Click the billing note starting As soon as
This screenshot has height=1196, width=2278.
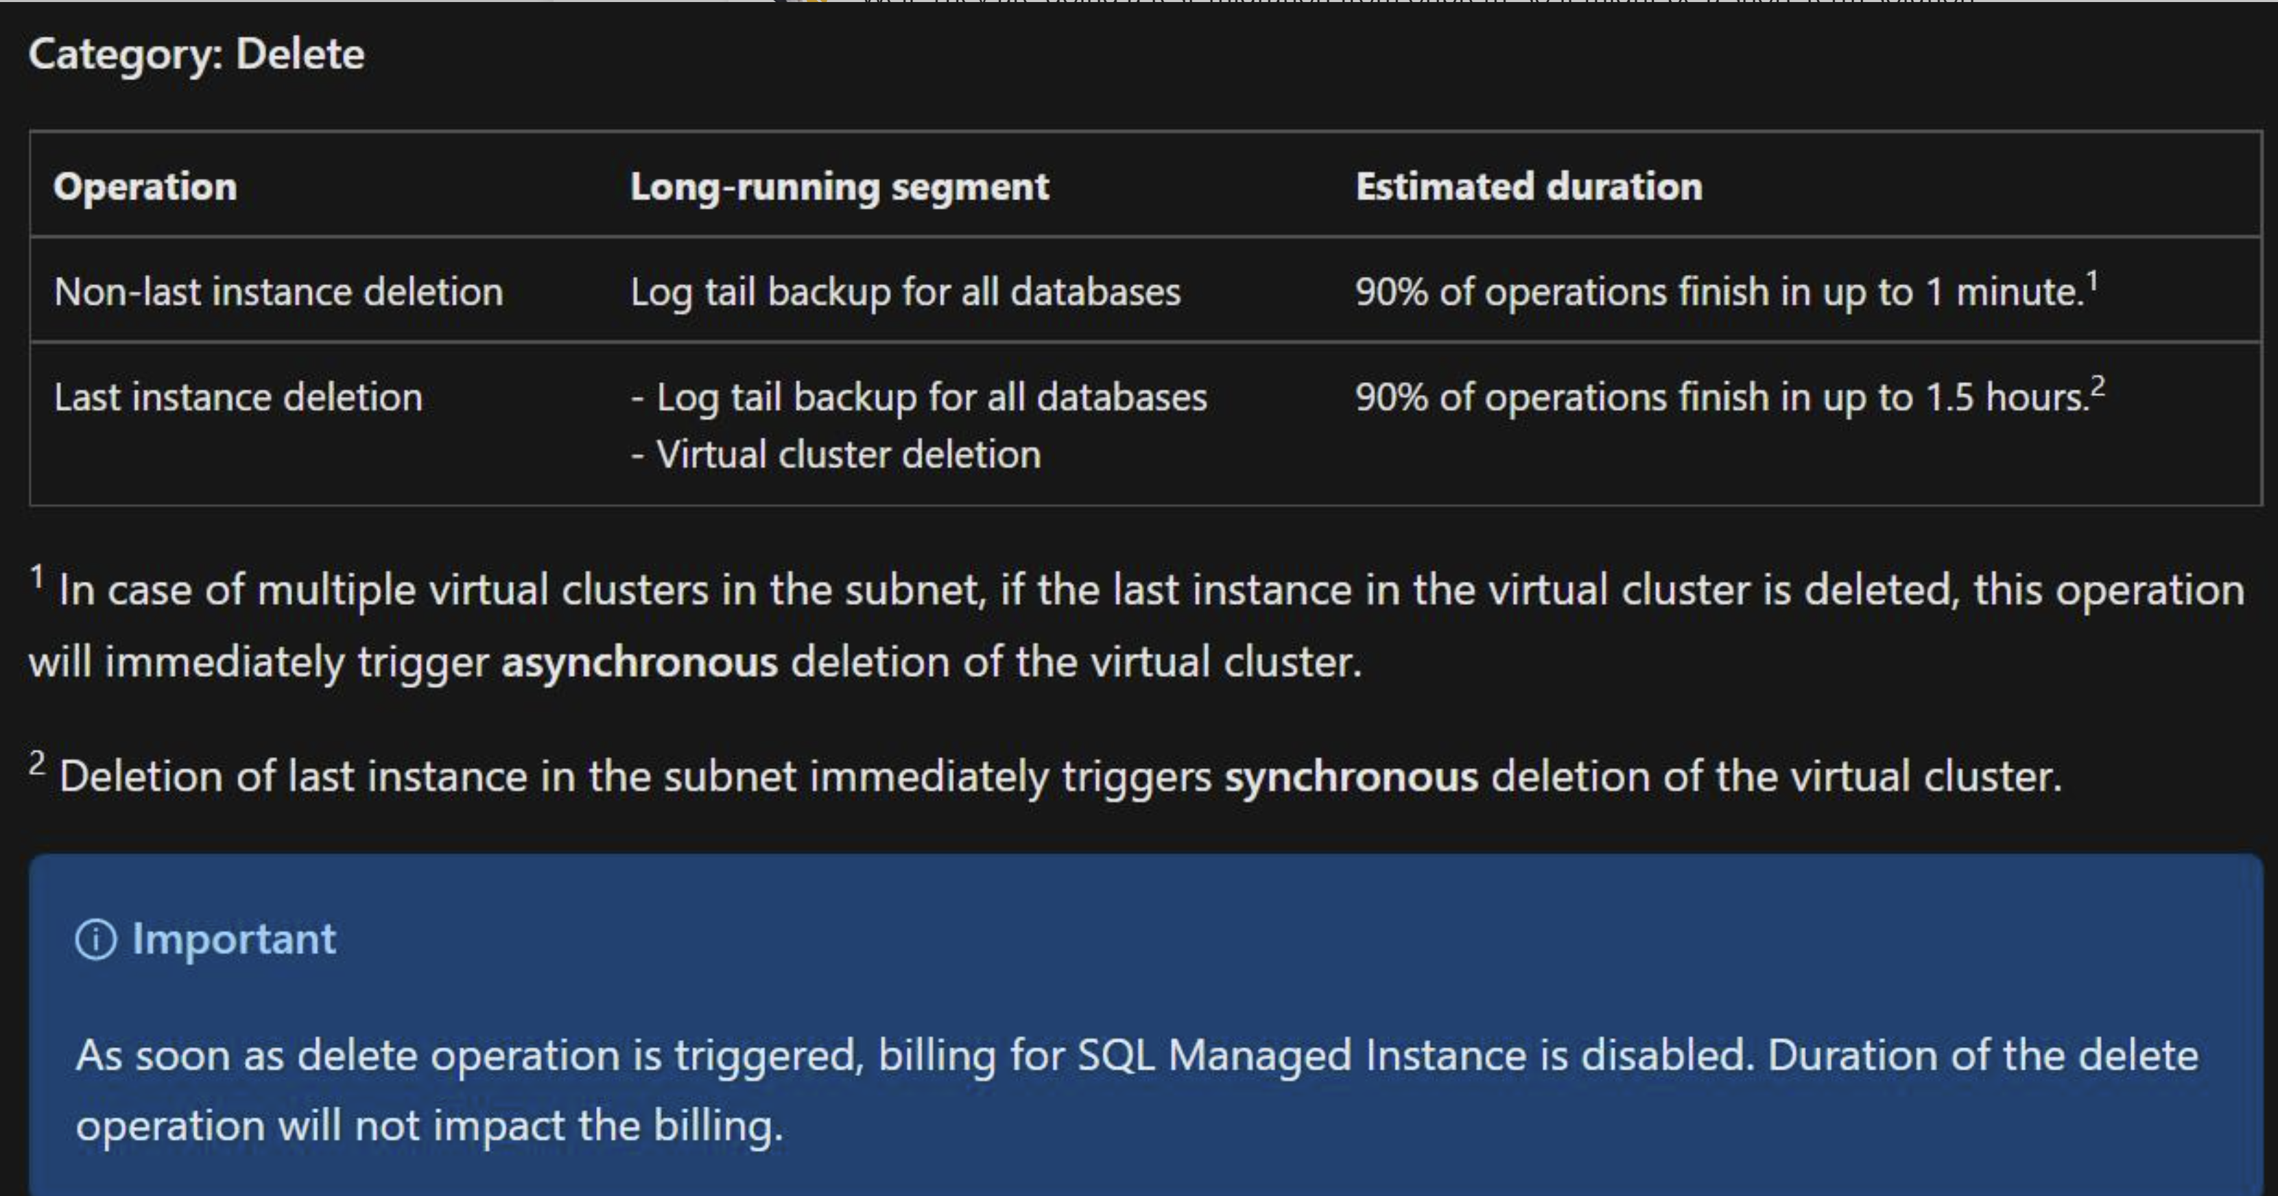(x=1137, y=1090)
